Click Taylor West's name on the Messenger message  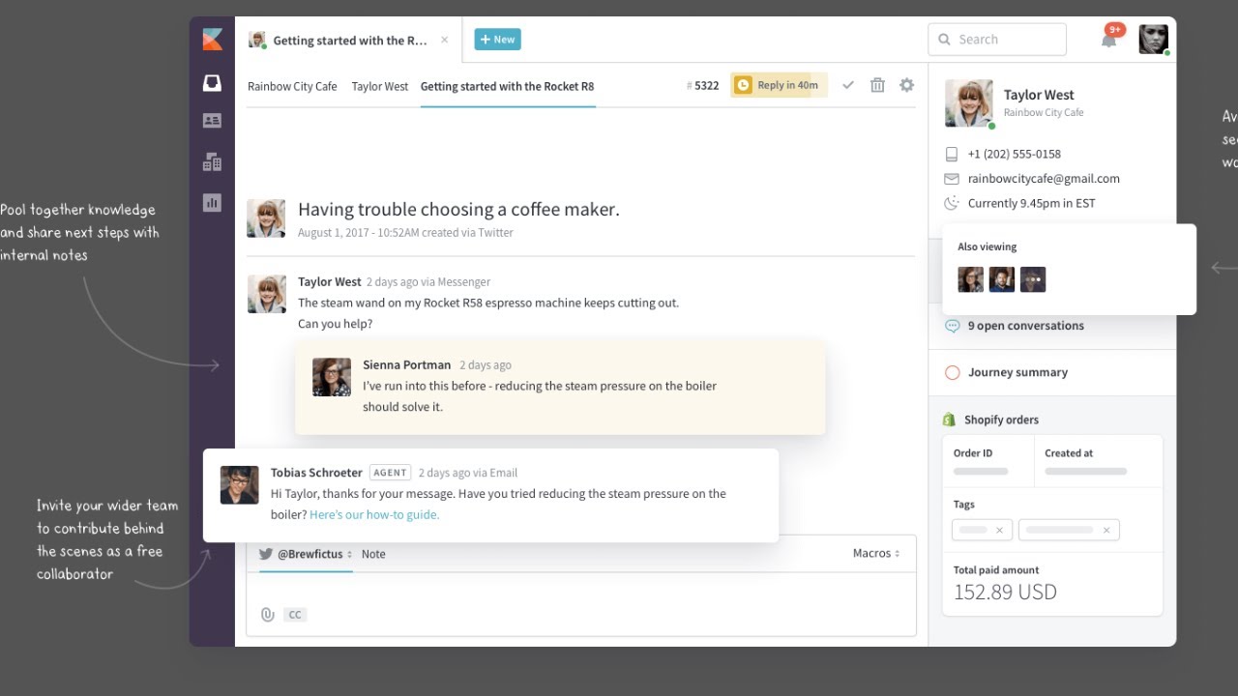point(330,281)
